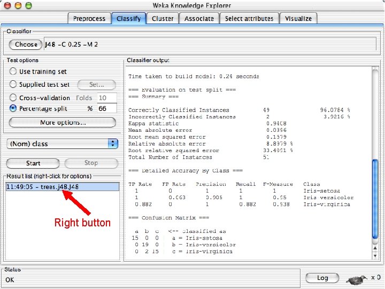Click the OK status text
Viewport: 385px width, 289px height.
[10, 280]
